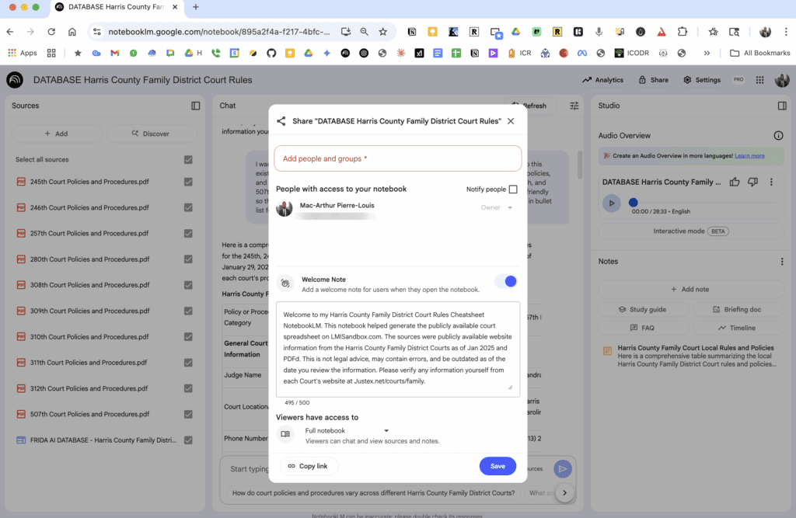Screen dimensions: 796x518
Task: Click the Audio Overview info icon
Action: point(778,135)
